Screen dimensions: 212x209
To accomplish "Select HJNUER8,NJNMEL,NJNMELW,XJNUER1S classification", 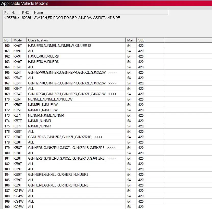I will (x=60, y=46).
